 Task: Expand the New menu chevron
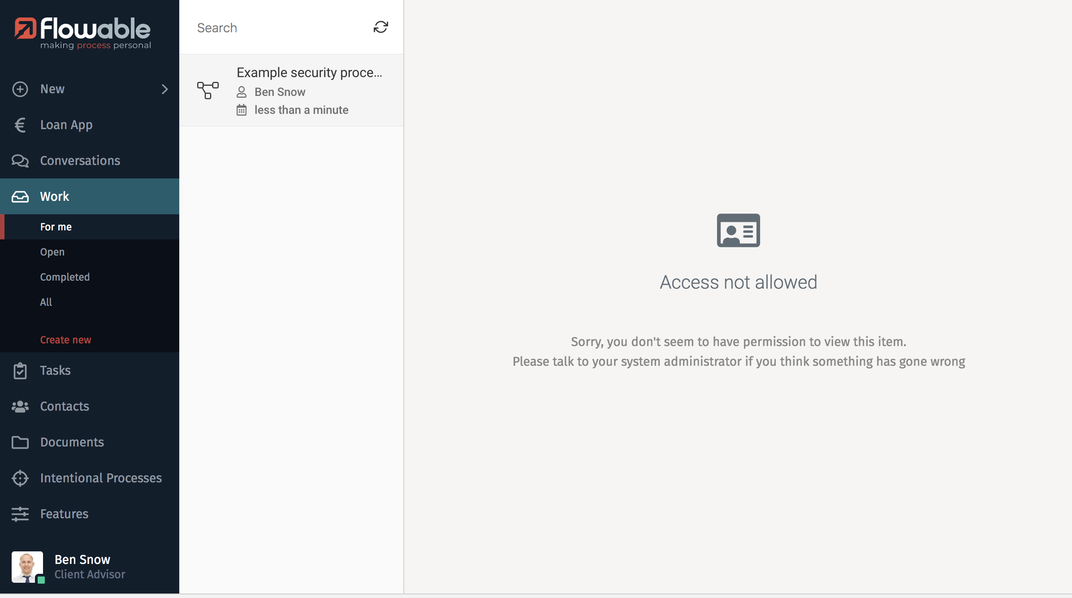click(x=165, y=89)
